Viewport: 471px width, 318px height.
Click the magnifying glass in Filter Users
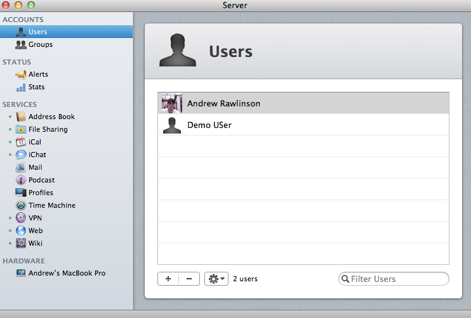coord(345,279)
